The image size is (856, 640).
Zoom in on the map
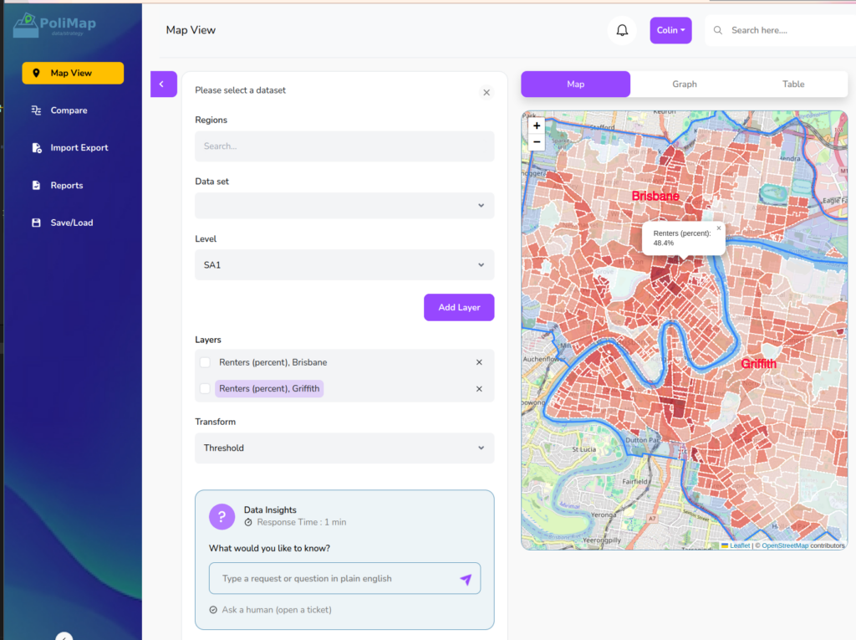coord(537,125)
